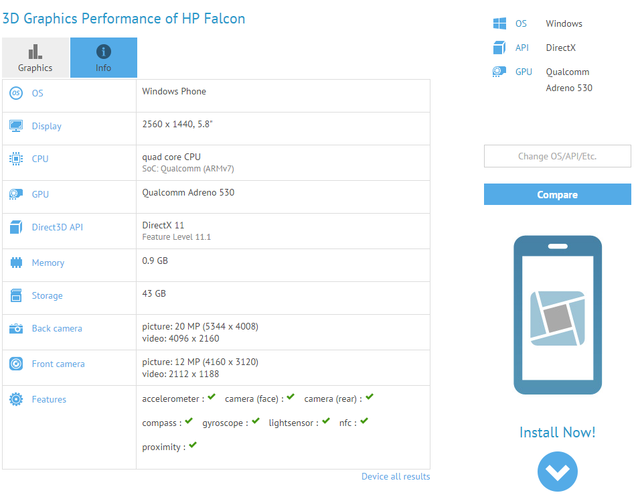
Task: Click the nfc green checkmark
Action: [364, 421]
